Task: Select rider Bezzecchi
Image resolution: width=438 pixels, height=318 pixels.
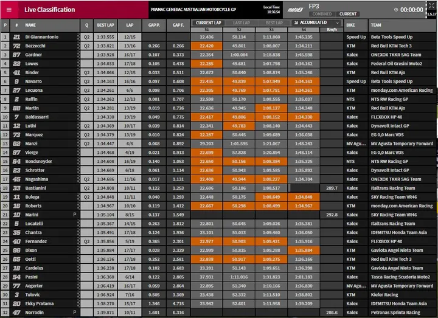Action: pyautogui.click(x=35, y=46)
